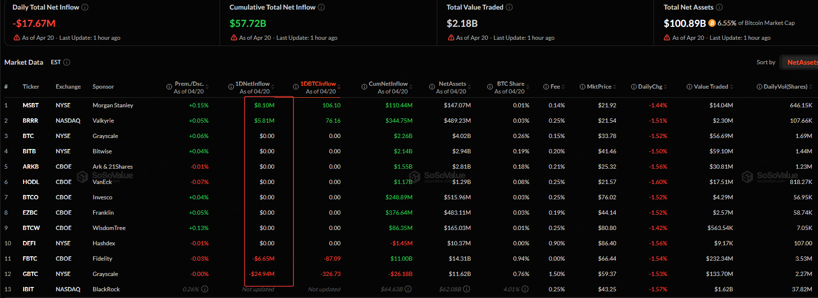This screenshot has width=818, height=298.
Task: Click info icon before 1DBTCInflow header
Action: point(296,87)
